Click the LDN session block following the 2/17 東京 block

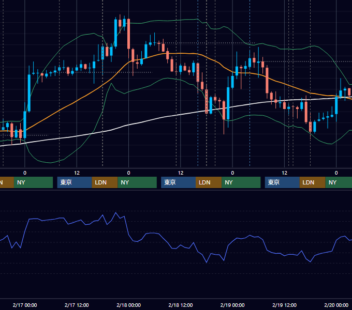[x=105, y=182]
